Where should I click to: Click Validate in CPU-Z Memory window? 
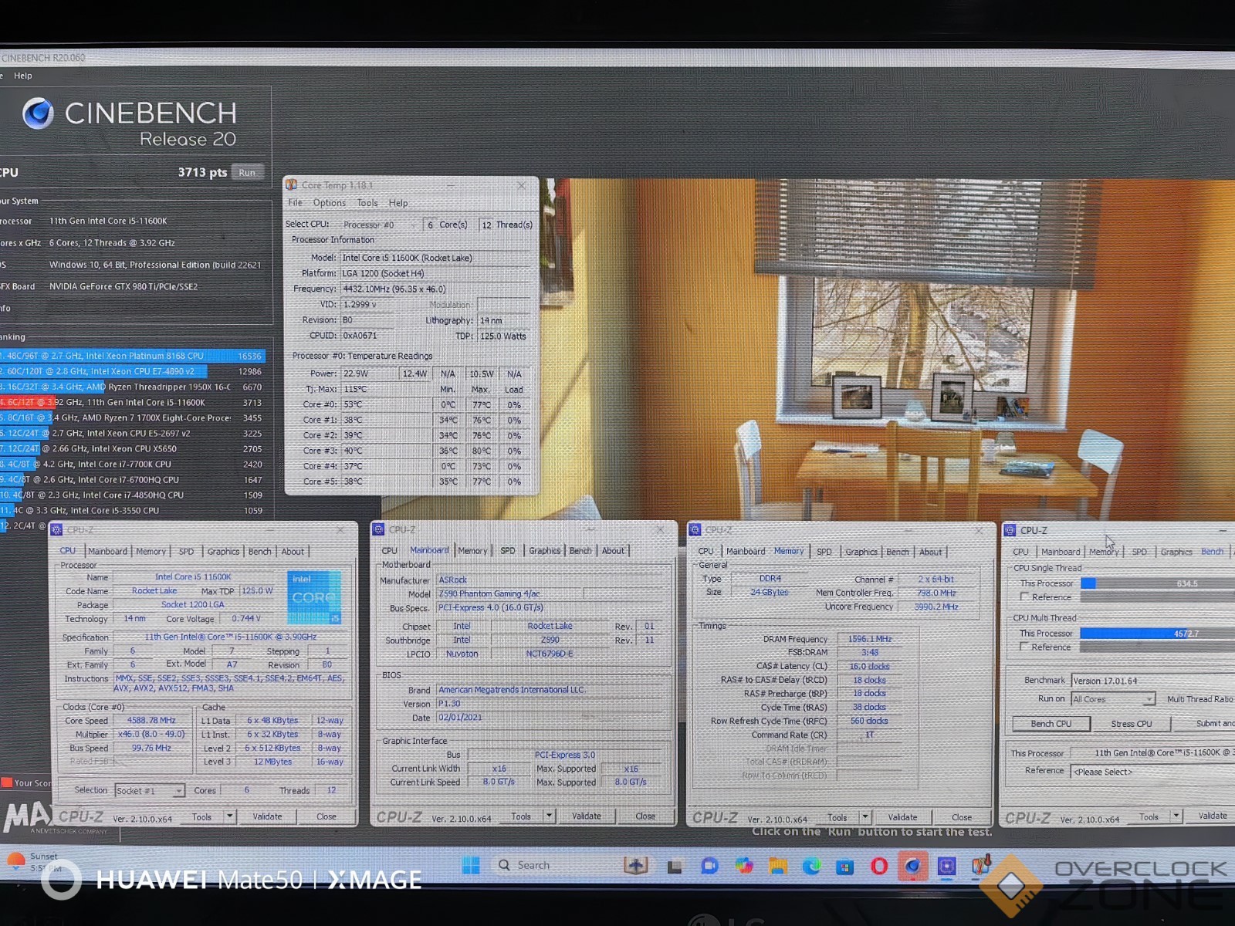click(903, 817)
